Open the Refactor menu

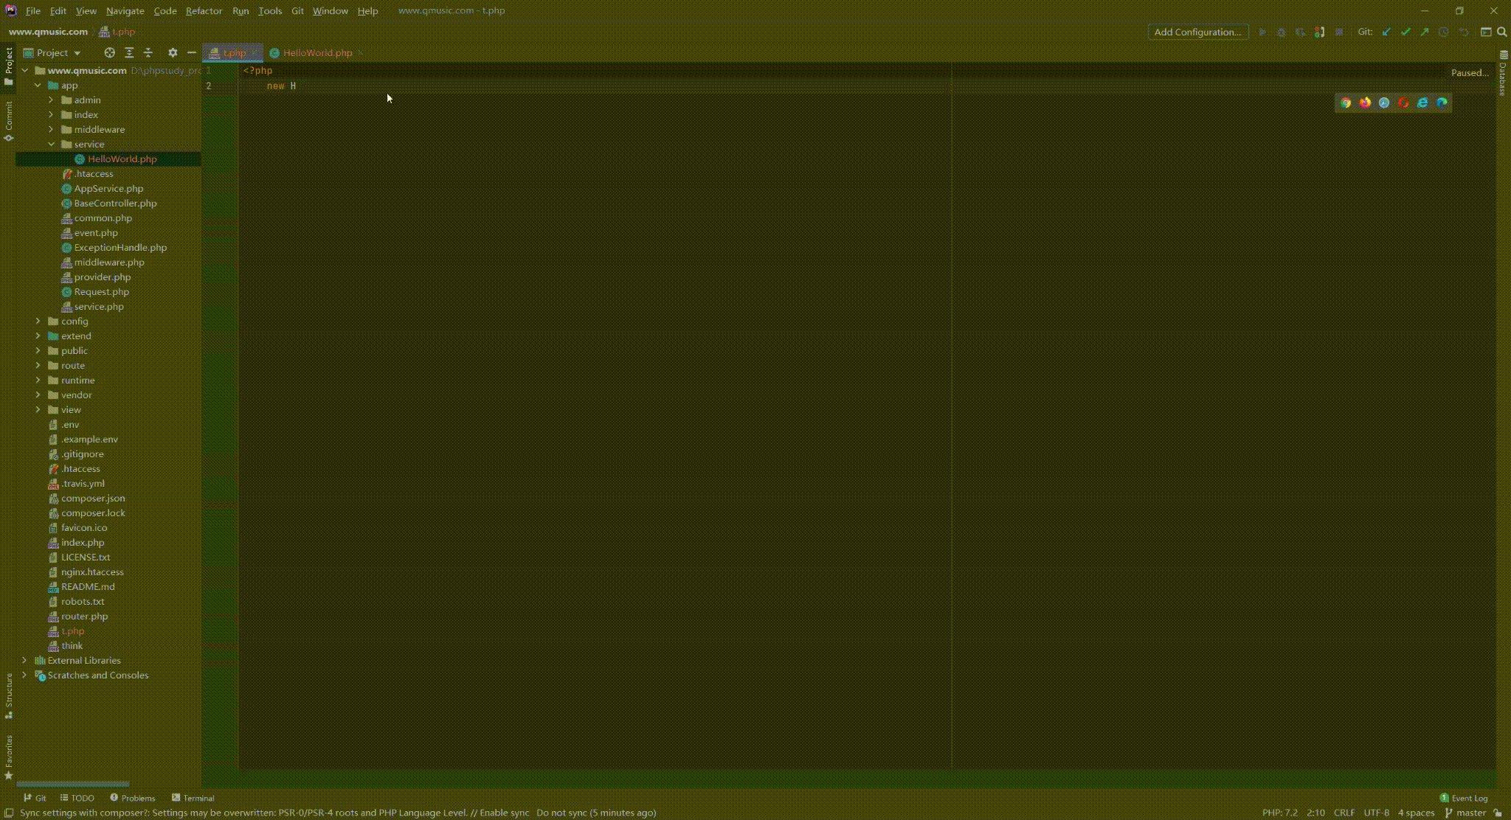[x=204, y=10]
